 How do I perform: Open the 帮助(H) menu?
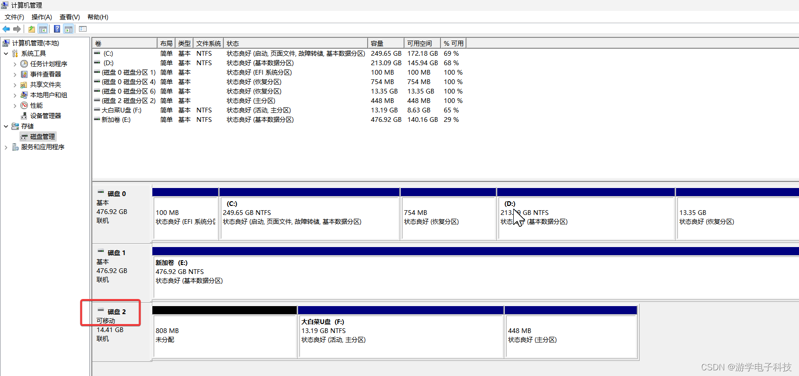[98, 17]
